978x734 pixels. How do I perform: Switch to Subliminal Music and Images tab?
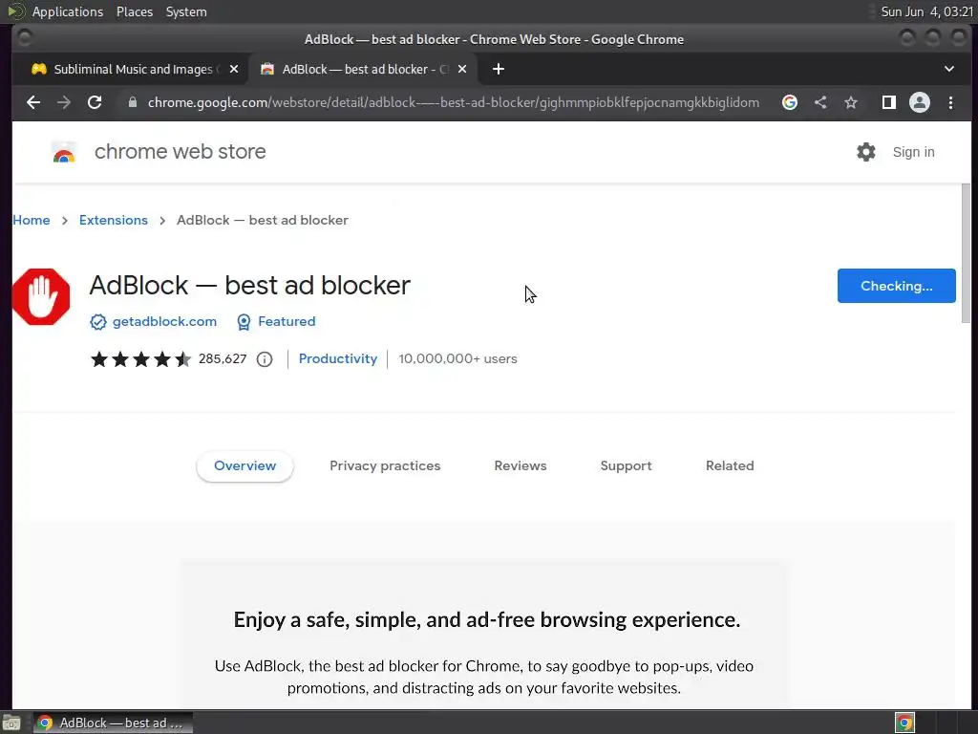(x=134, y=69)
